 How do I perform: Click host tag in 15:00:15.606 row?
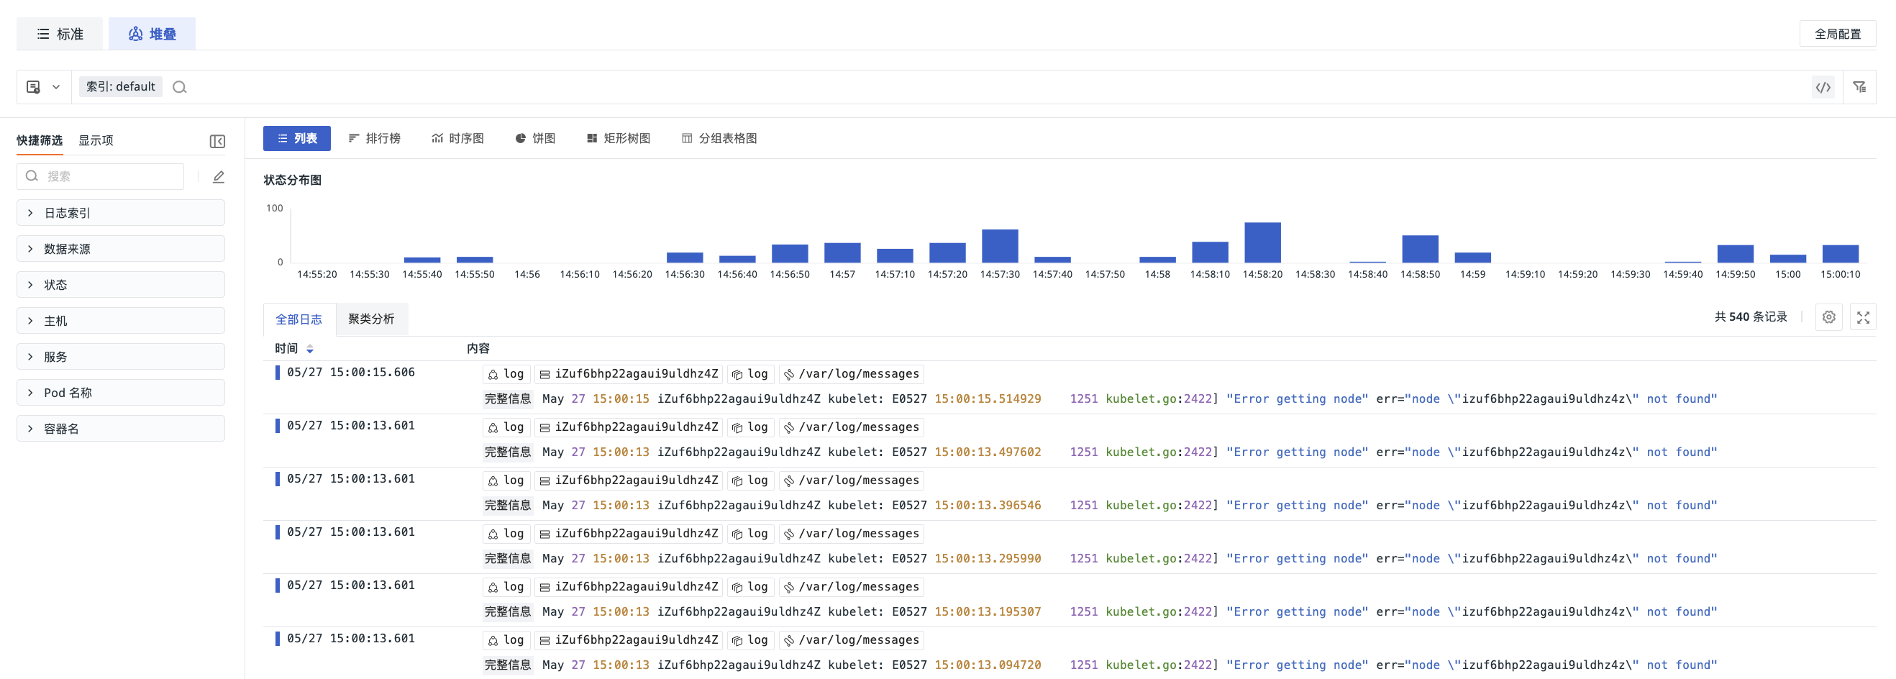[629, 374]
